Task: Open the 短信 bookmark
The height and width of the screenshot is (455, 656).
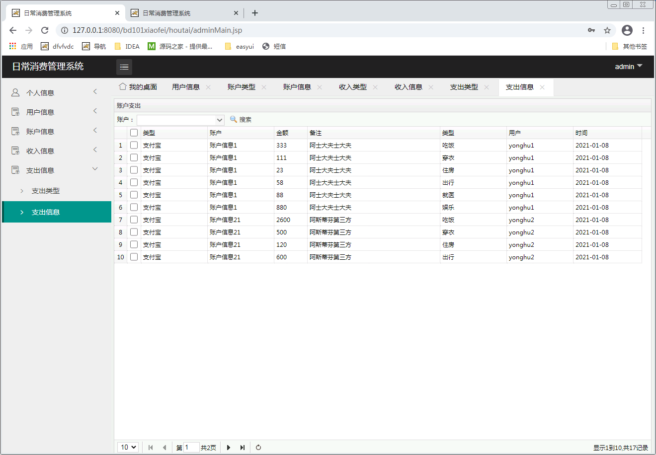Action: point(274,46)
